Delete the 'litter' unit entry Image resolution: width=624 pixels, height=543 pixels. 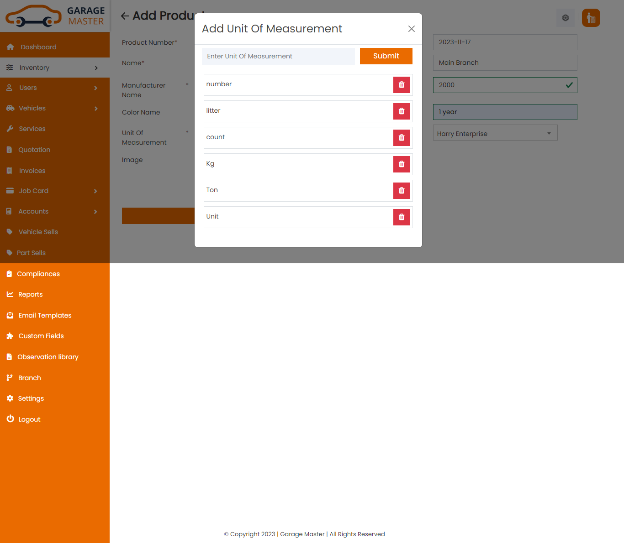click(x=402, y=111)
